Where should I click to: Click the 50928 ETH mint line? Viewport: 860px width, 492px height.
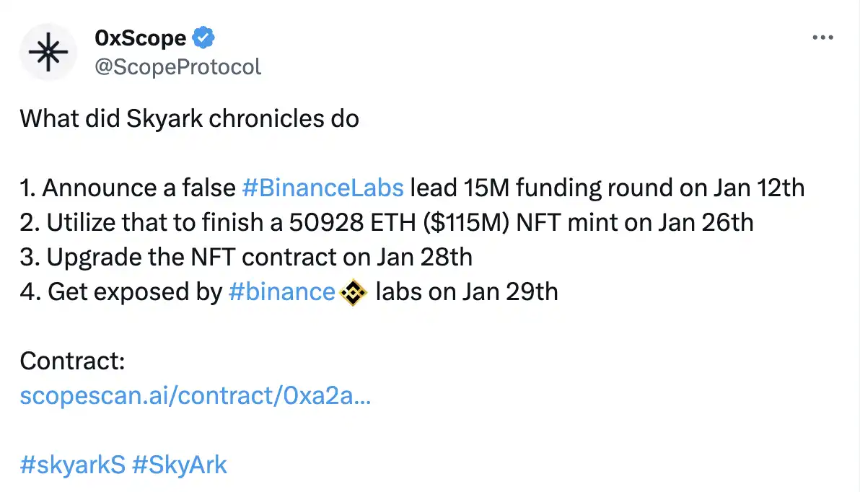coord(386,222)
